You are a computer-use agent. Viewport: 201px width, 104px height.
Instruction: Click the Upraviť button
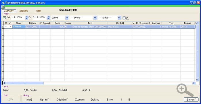click(x=44, y=99)
